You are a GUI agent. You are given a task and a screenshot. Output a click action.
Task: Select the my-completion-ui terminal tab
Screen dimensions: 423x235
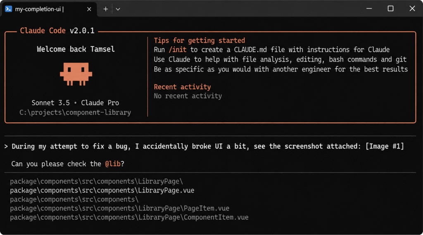tap(49, 9)
